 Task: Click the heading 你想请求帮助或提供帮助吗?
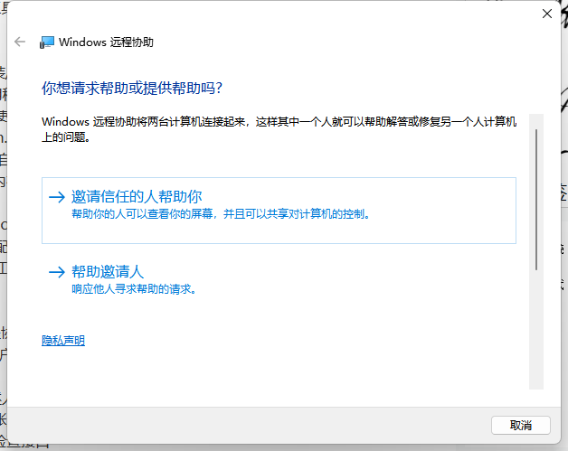point(132,88)
